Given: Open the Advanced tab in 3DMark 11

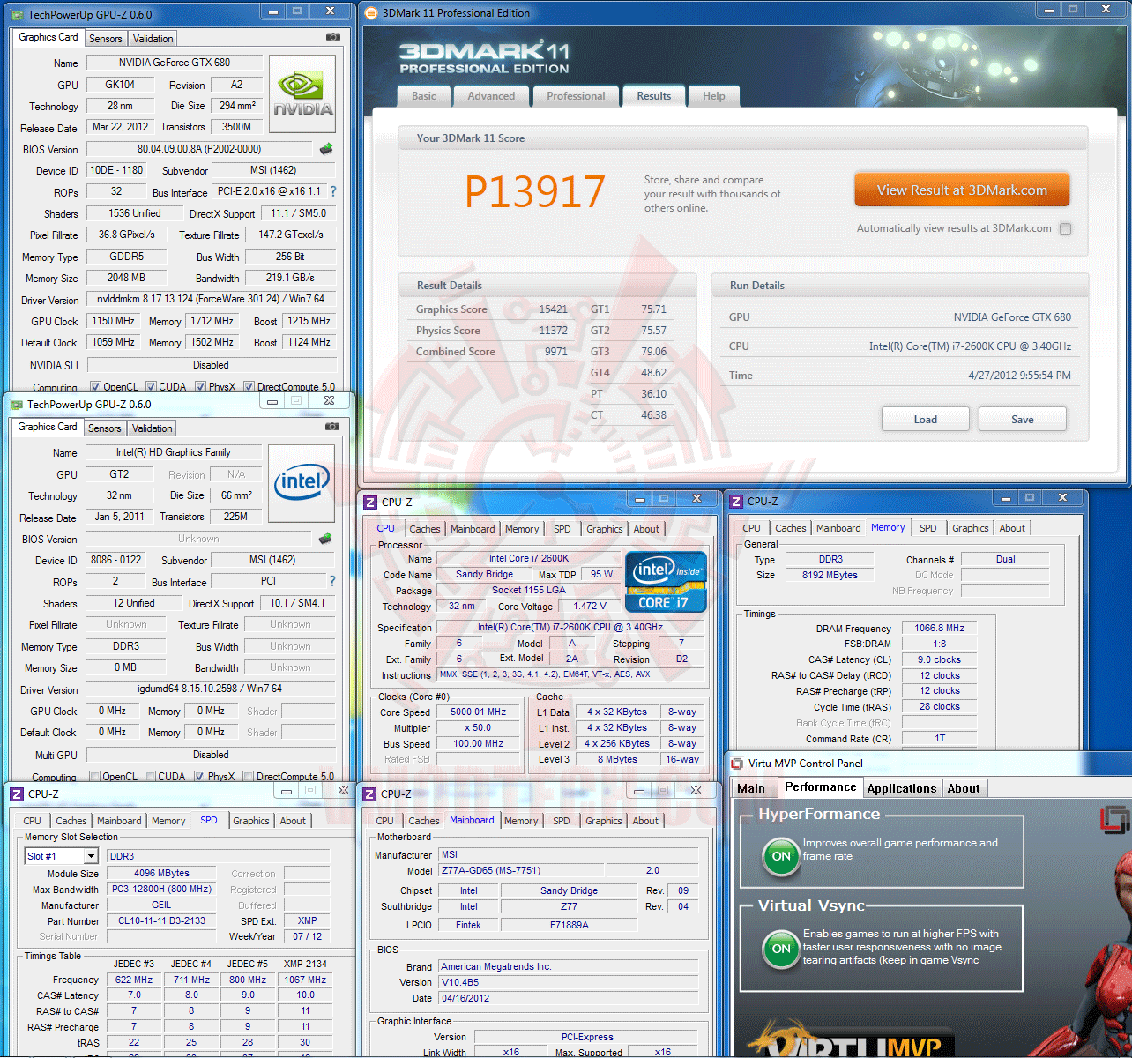Looking at the screenshot, I should coord(491,96).
